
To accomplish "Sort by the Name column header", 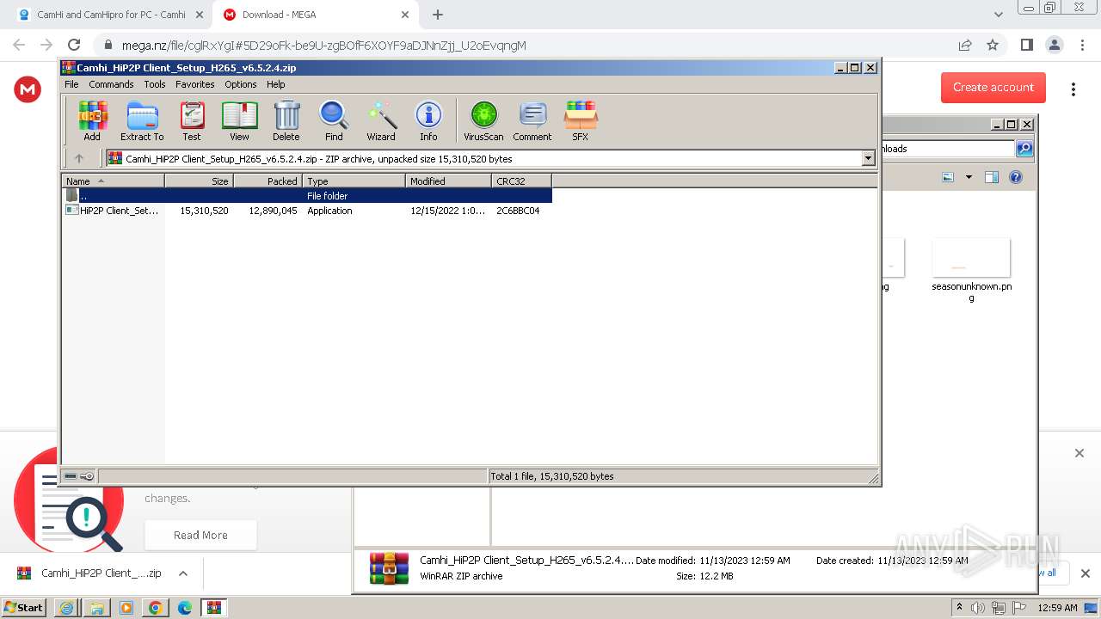I will click(x=114, y=181).
